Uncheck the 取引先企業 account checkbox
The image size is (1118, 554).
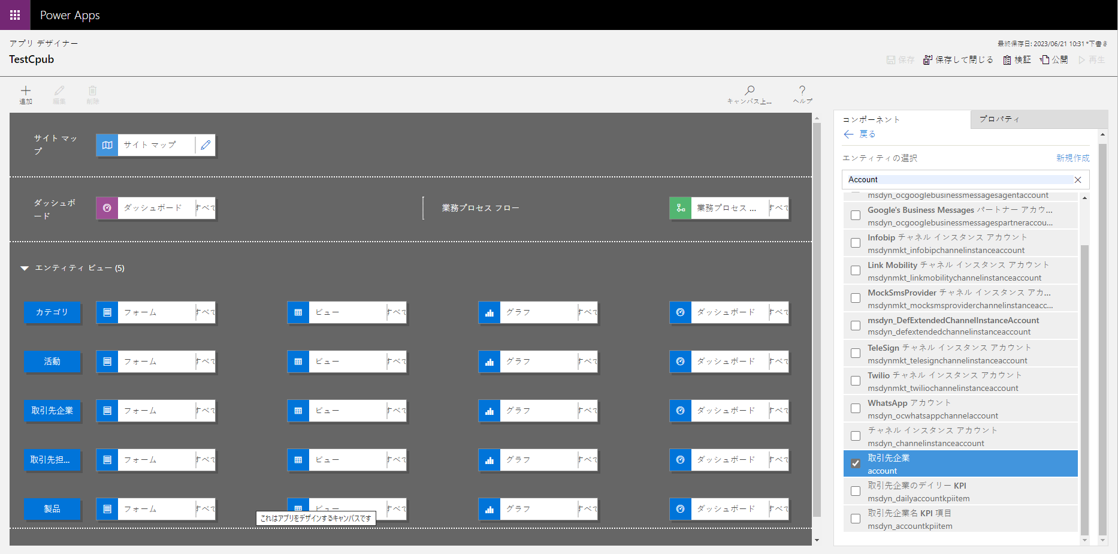click(x=856, y=463)
